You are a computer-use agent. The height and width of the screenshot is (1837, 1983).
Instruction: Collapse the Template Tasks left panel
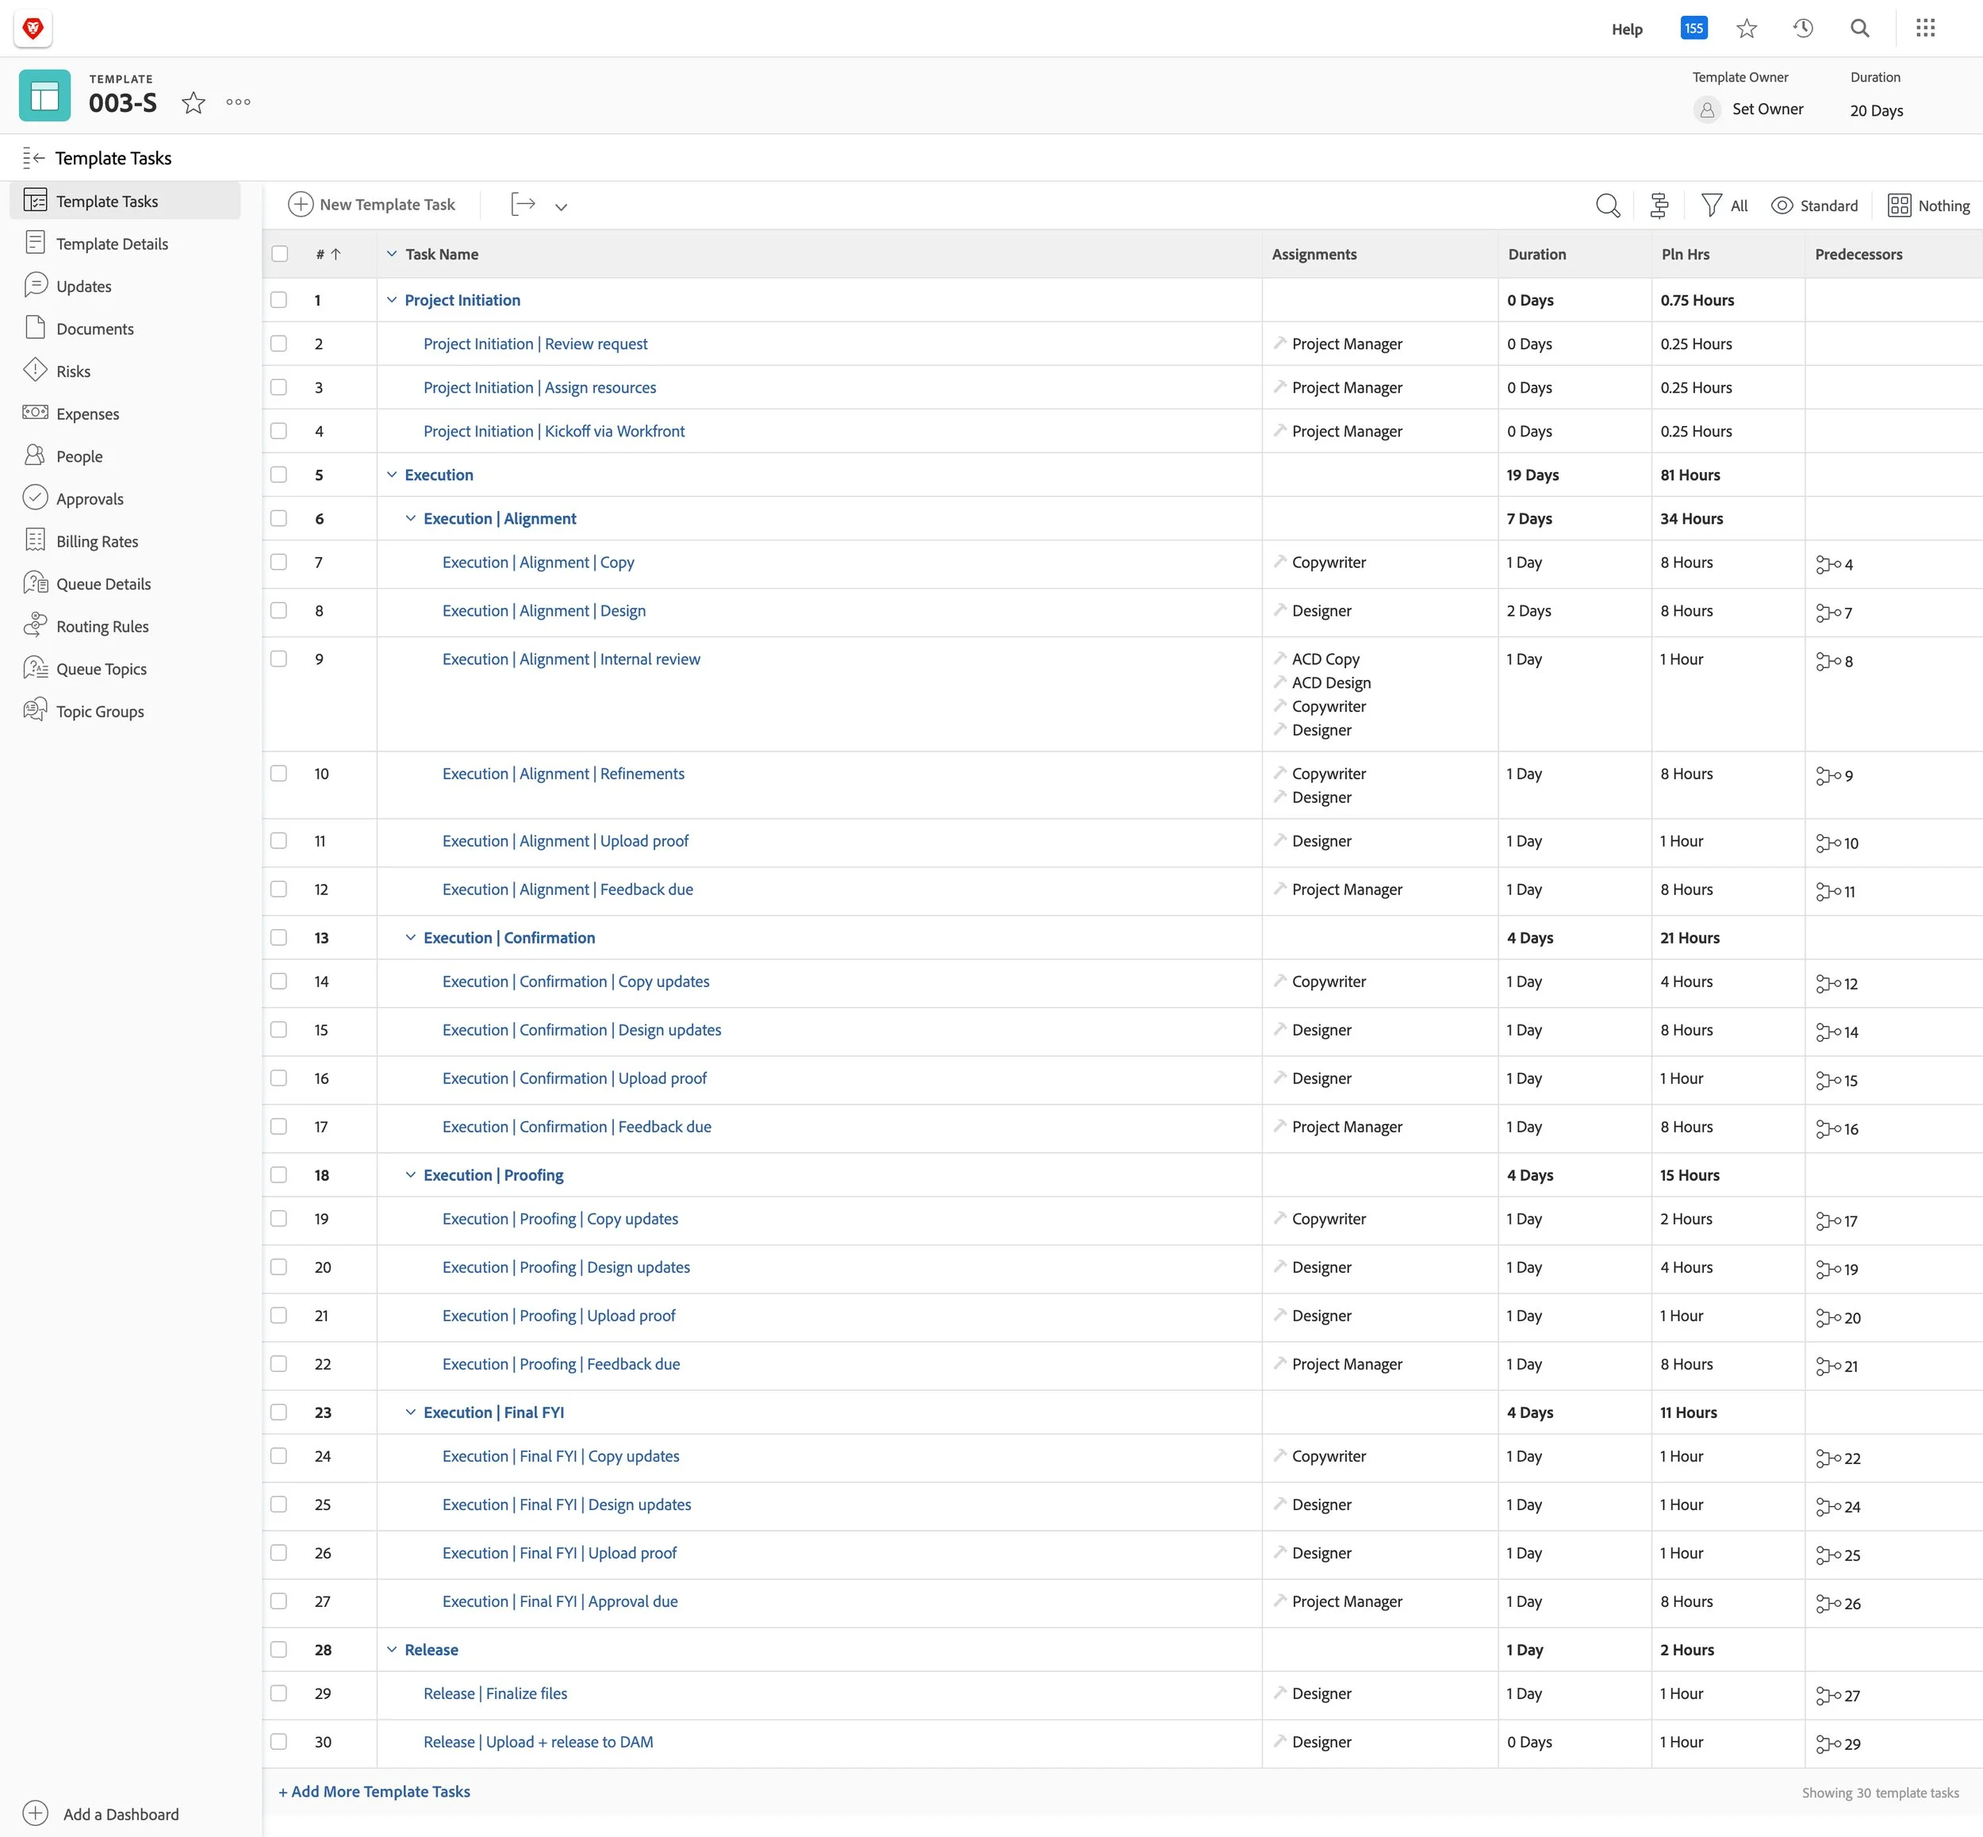tap(34, 158)
